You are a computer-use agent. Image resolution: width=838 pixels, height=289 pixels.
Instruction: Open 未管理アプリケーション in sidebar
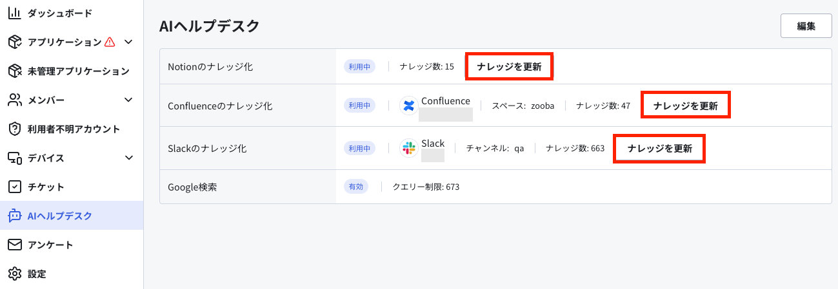pyautogui.click(x=72, y=71)
